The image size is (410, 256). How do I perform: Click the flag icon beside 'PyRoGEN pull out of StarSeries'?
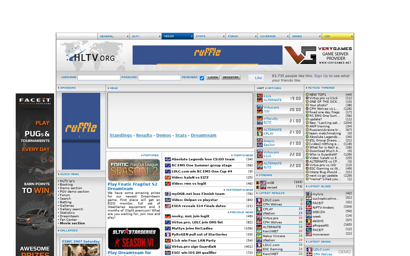168,235
